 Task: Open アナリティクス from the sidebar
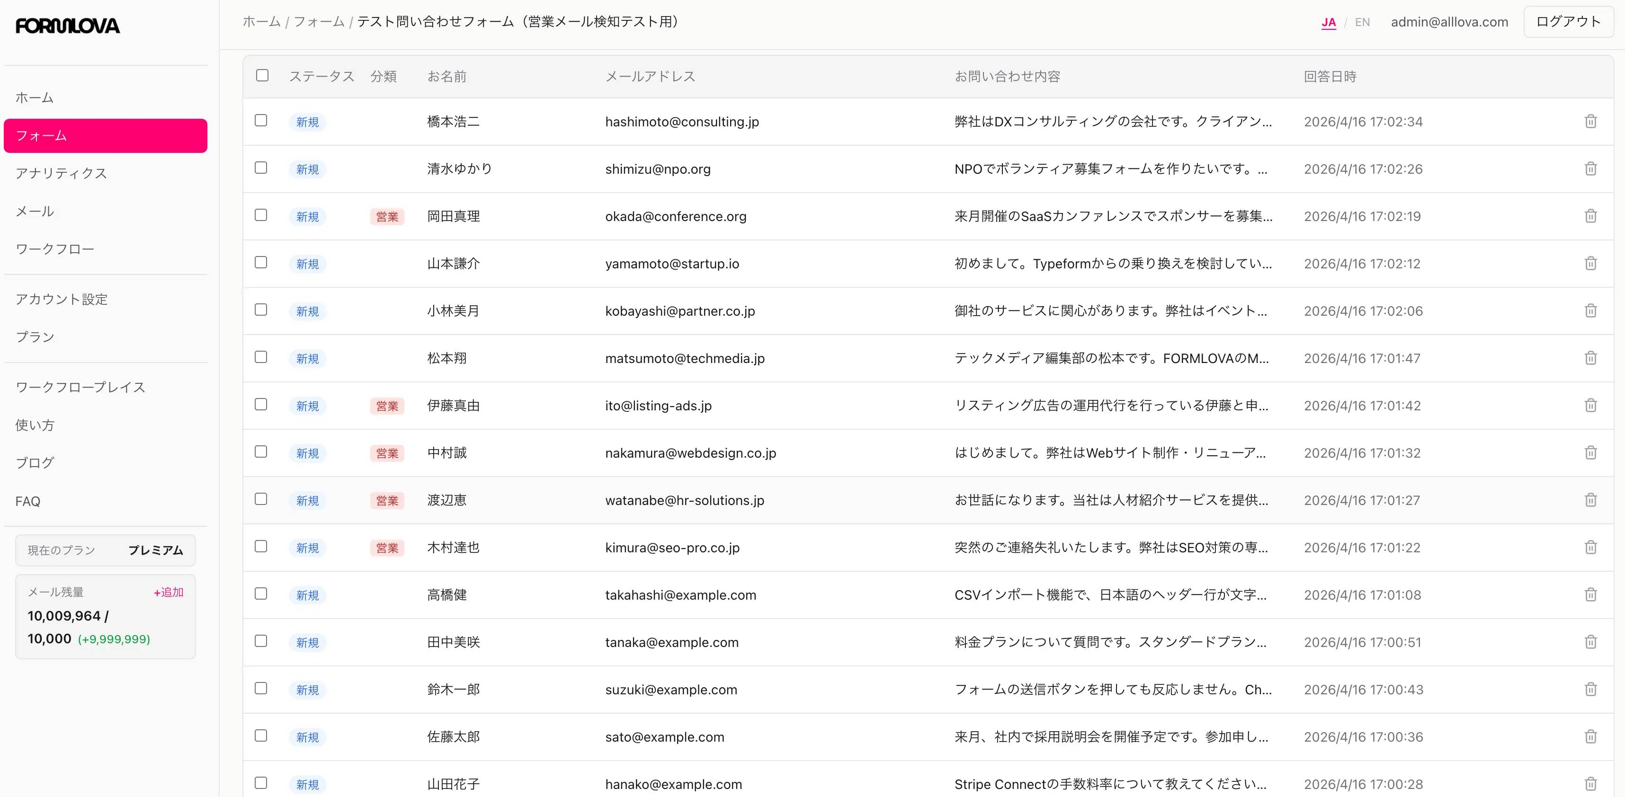61,173
